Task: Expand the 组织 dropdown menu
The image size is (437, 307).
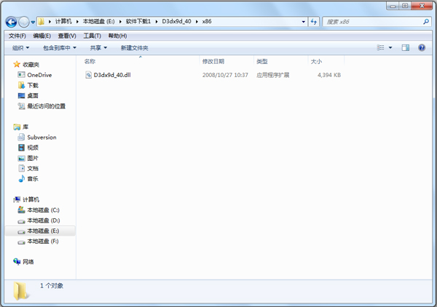Action: tap(21, 48)
